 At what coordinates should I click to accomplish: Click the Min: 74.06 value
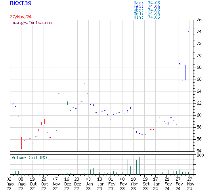[x=147, y=17]
